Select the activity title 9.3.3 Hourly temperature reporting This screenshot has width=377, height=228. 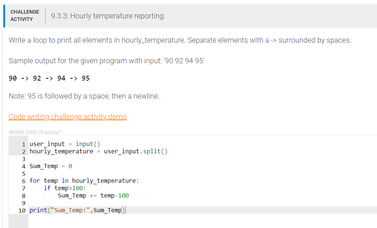[x=108, y=16]
